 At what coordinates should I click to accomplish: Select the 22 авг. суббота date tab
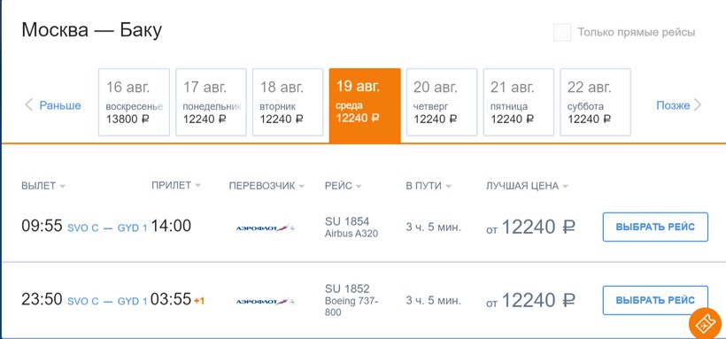pyautogui.click(x=596, y=103)
